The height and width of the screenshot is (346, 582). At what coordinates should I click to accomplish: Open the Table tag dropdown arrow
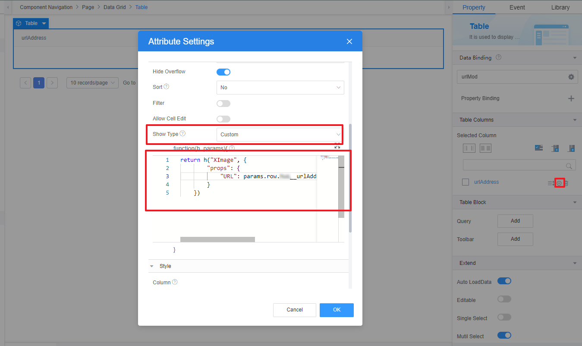(44, 23)
